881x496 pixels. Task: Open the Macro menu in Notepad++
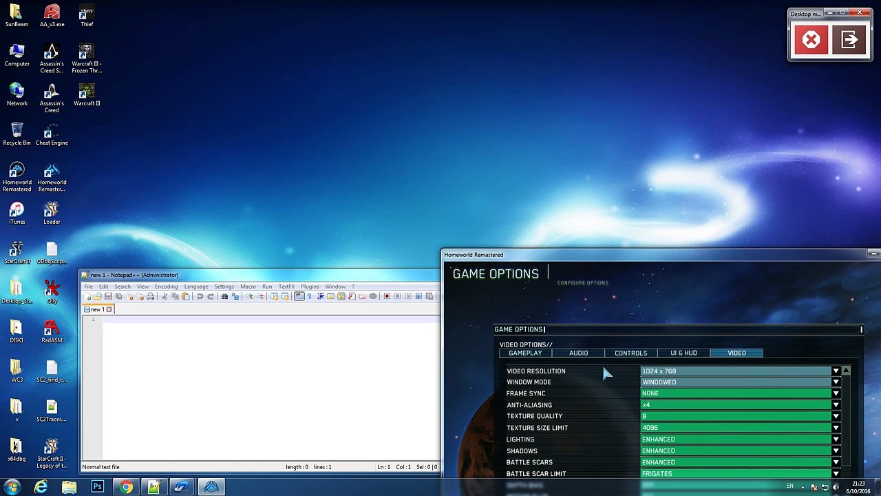(248, 287)
